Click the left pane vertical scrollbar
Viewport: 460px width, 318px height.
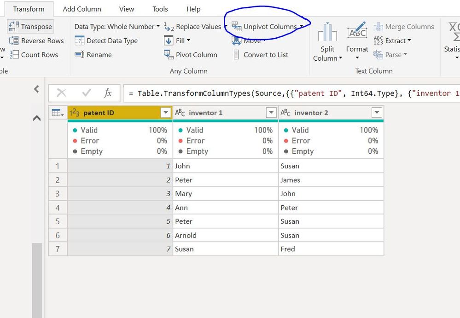(x=37, y=280)
